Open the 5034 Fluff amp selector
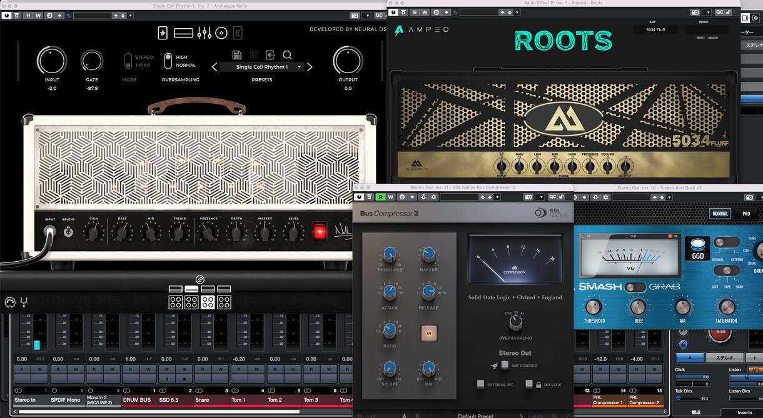The height and width of the screenshot is (418, 763). (x=655, y=29)
